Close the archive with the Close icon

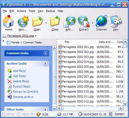pyautogui.click(x=55, y=21)
